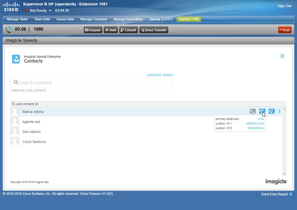Click Dan Marino's avatar picture
This screenshot has width=297, height=210.
[15, 132]
